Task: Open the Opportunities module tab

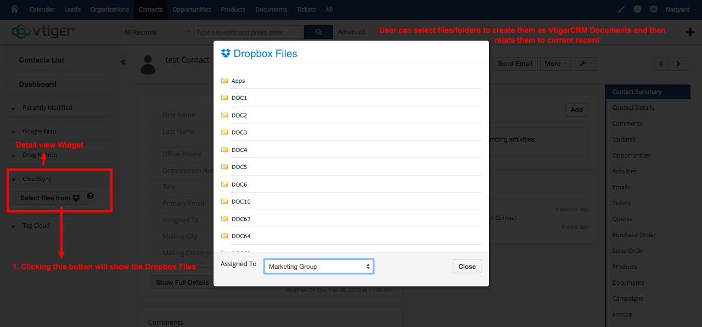Action: [x=192, y=9]
